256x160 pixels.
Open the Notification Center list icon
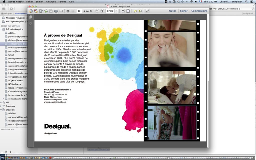tap(251, 2)
